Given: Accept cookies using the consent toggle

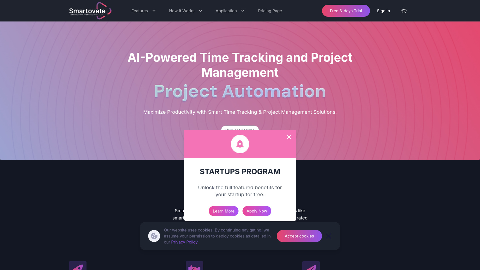Looking at the screenshot, I should [299, 236].
